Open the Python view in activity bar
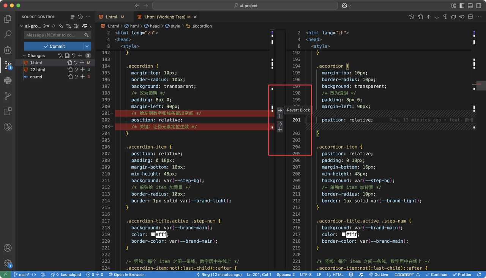486x278 pixels. (x=8, y=80)
